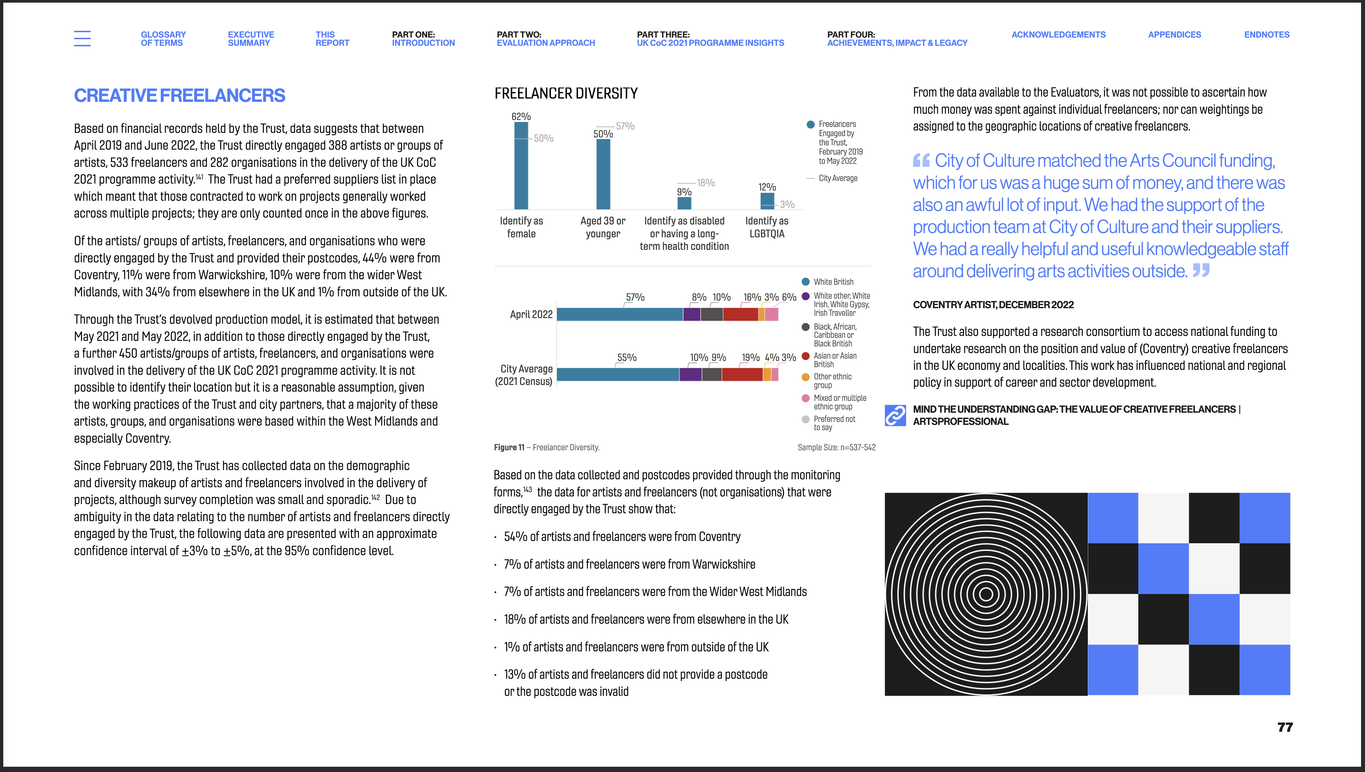Click Asian or Asian British legend dot

coord(805,356)
